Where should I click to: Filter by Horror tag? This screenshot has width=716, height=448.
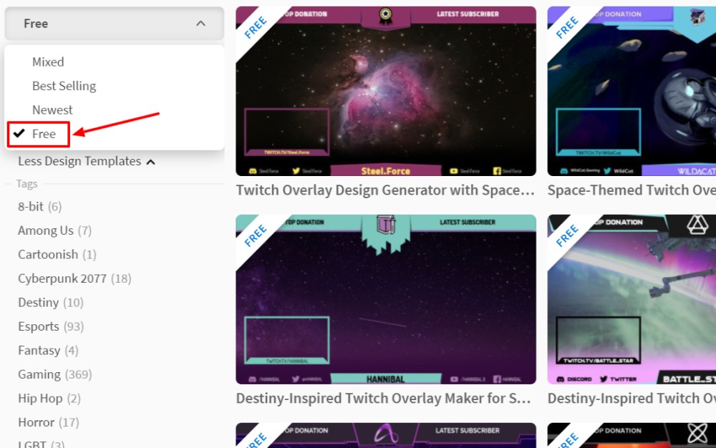36,422
